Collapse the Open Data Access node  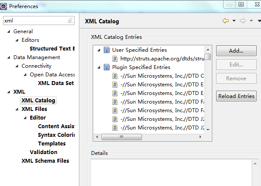pyautogui.click(x=25, y=75)
